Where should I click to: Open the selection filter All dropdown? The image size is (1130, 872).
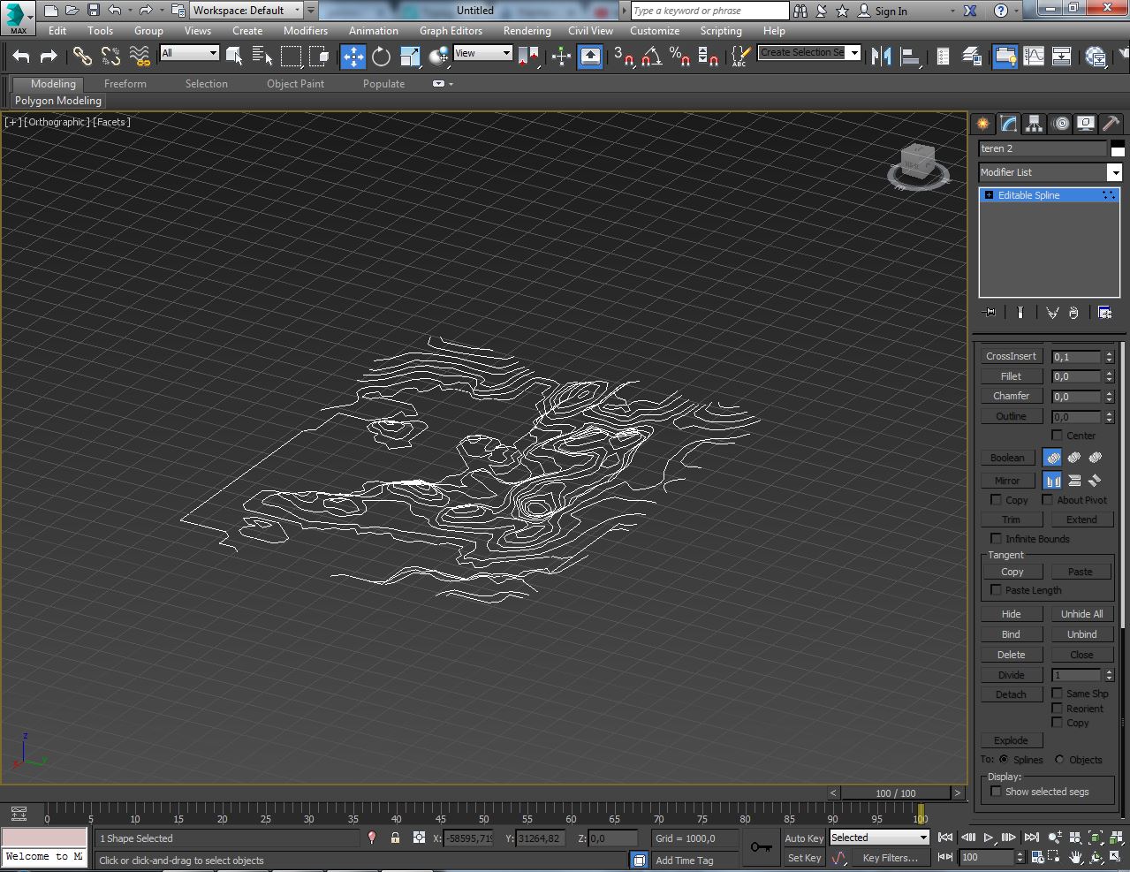coord(189,53)
